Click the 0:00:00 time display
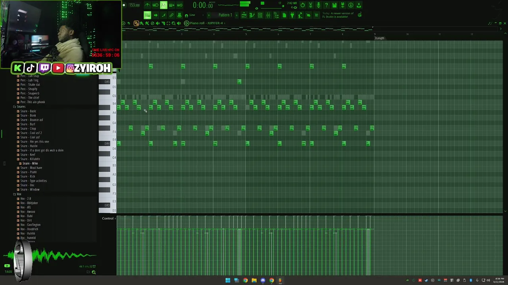 pos(203,5)
